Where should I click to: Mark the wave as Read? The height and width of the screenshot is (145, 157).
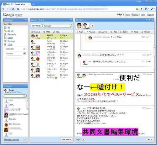pos(134,32)
